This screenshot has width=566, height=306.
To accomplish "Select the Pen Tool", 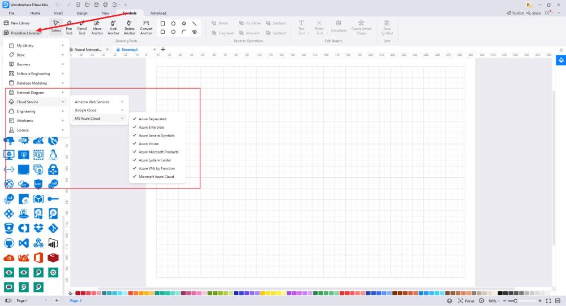I will point(69,27).
